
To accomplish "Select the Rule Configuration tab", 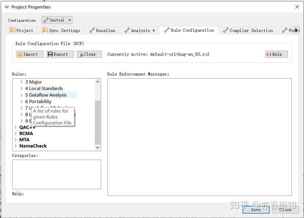I will tap(189, 30).
